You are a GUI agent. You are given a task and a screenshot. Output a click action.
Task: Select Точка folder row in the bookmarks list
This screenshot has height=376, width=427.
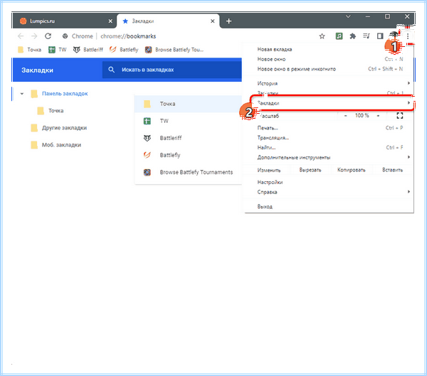tap(188, 104)
